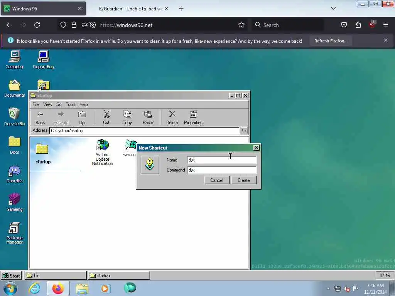The height and width of the screenshot is (296, 395).
Task: Click the Save to Pocket icon
Action: pos(344,25)
